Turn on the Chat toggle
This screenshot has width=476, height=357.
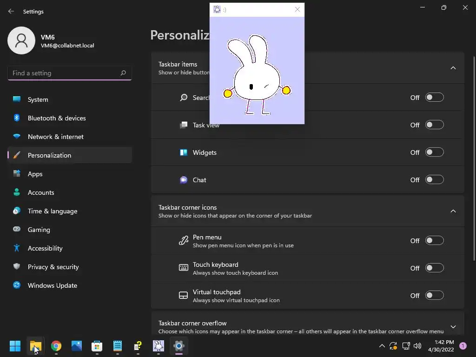point(435,180)
